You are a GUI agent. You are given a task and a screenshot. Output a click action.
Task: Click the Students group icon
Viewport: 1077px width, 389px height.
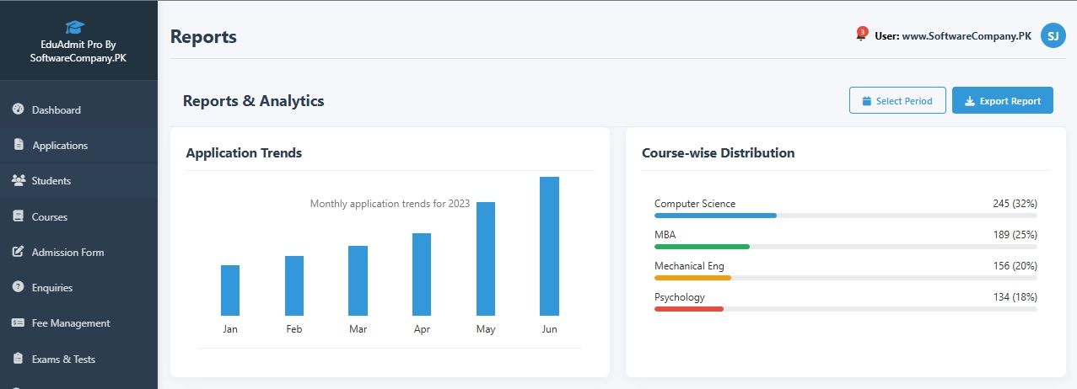tap(18, 180)
